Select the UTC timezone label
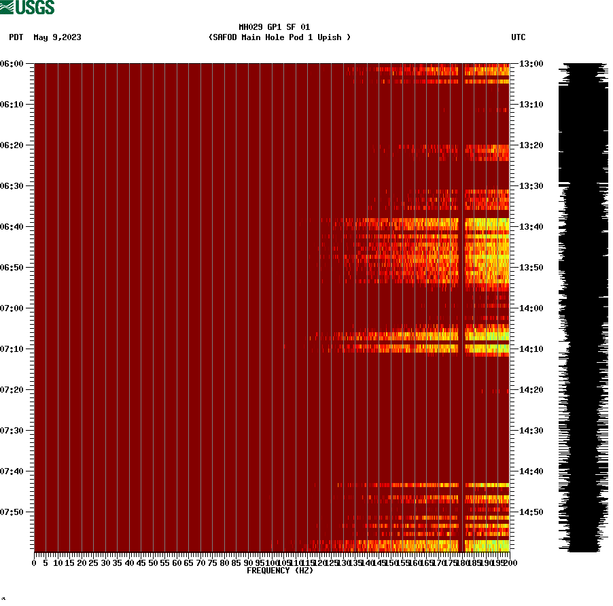 (519, 38)
